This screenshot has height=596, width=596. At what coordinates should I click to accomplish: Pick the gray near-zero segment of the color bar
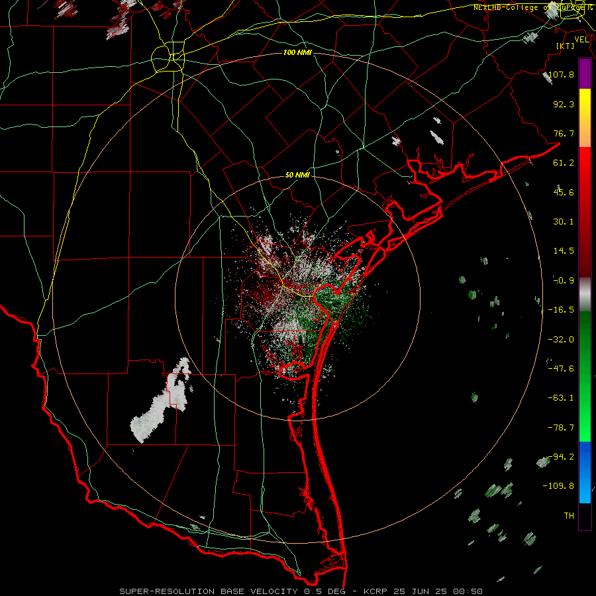(x=585, y=295)
